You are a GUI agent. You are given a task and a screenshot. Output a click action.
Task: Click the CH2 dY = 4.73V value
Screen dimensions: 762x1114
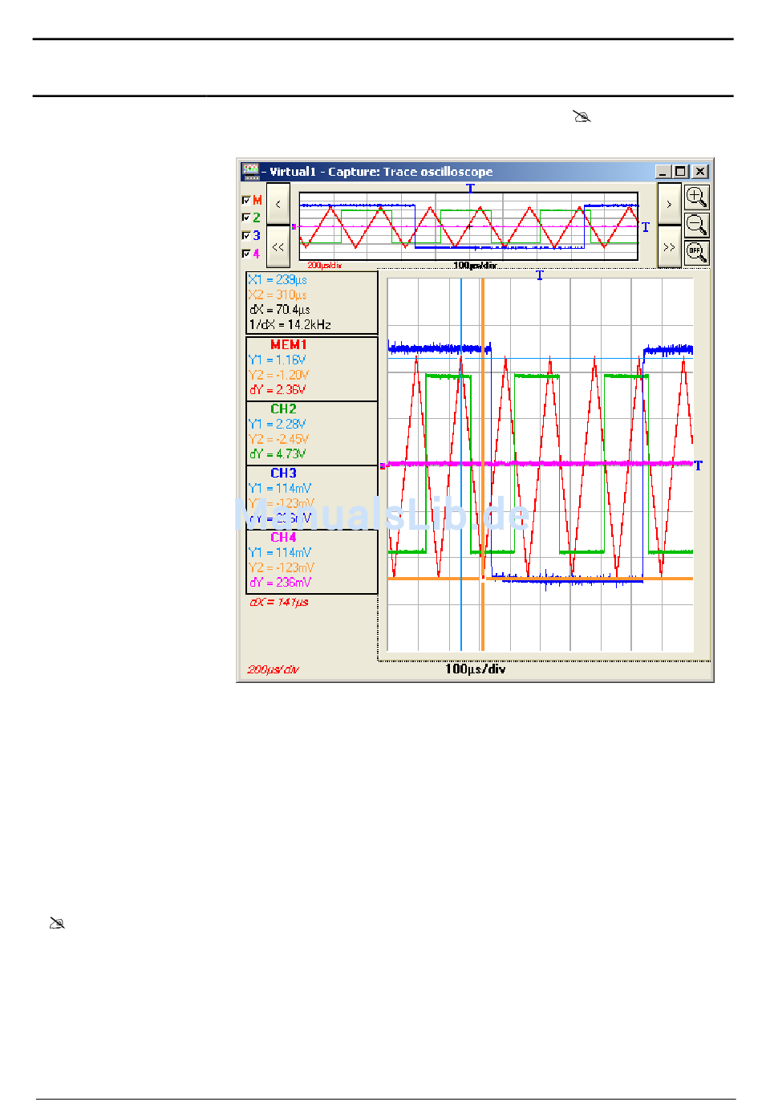(277, 453)
